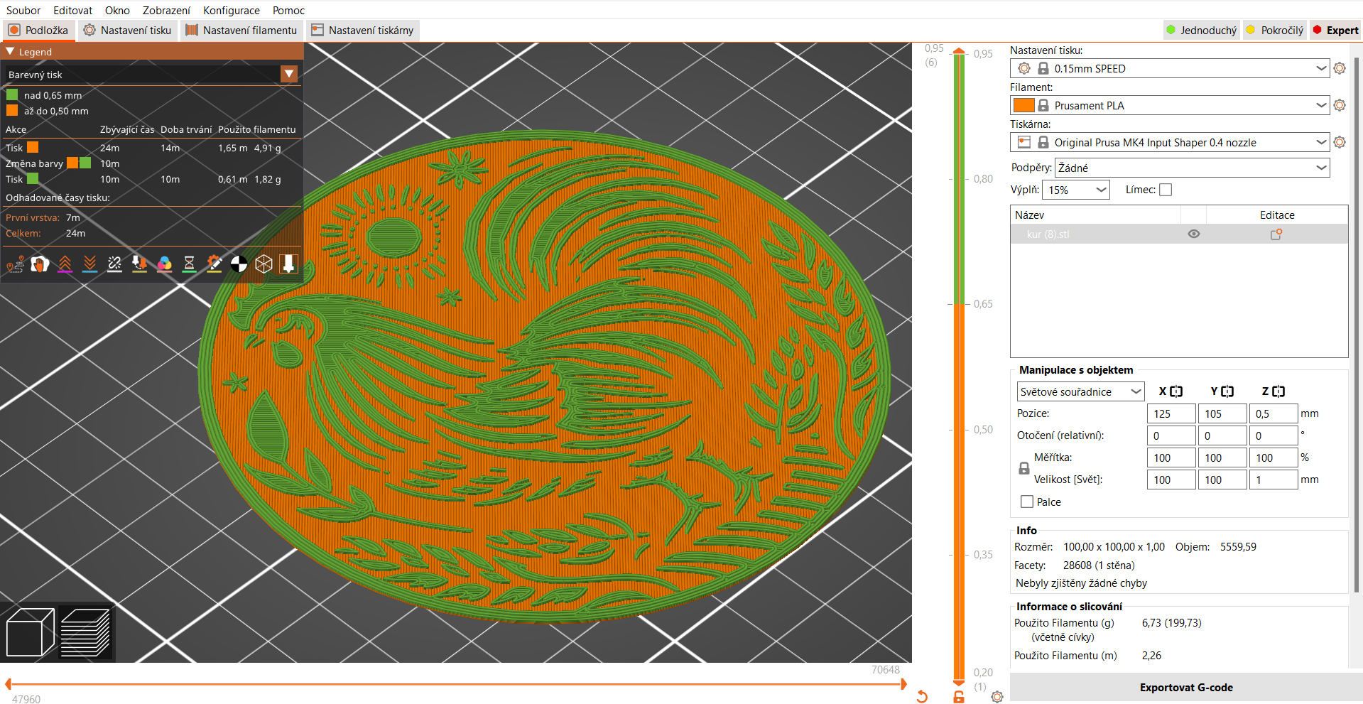The width and height of the screenshot is (1363, 704).
Task: Open the Výplň 15% infill dropdown
Action: coord(1076,190)
